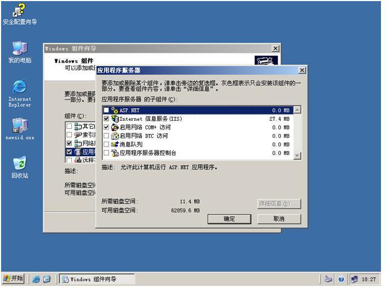Click the Internet Explorer quick launch icon

click(x=36, y=279)
